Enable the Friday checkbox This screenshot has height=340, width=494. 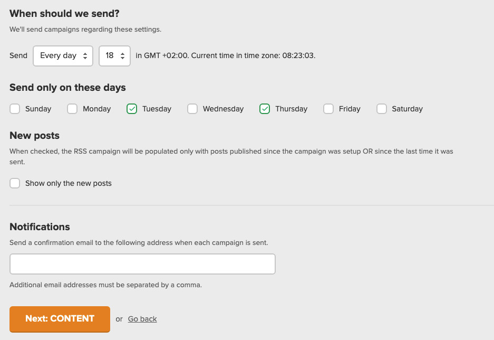click(x=328, y=109)
